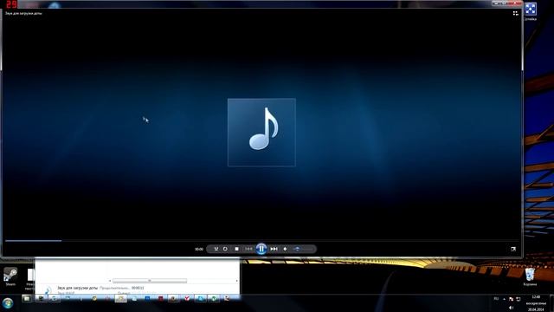Switch to library view via top-right icon
Viewport: 554px width, 312px height.
[x=516, y=13]
